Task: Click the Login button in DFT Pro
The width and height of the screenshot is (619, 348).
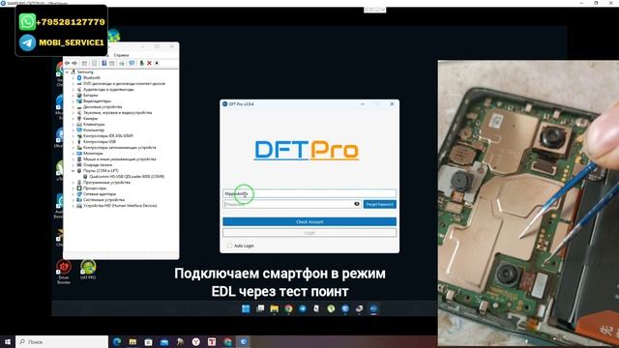Action: (309, 233)
